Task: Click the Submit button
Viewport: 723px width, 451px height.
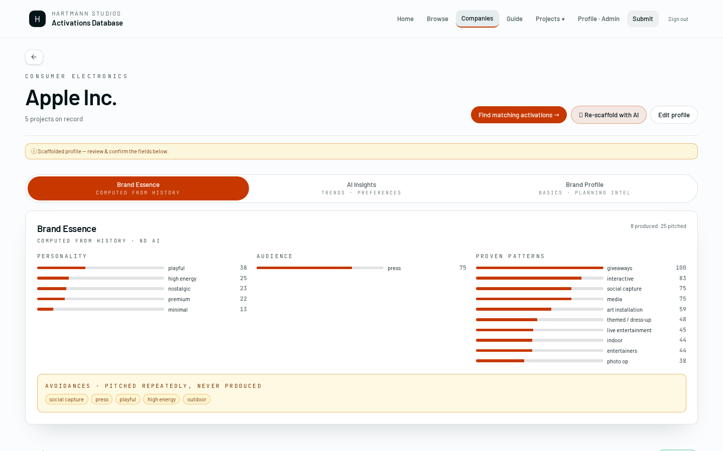Action: click(x=643, y=19)
